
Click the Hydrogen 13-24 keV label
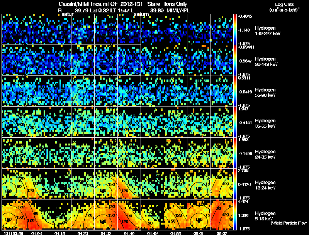[x=265, y=185]
